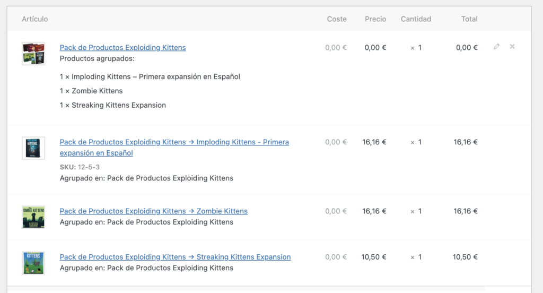The width and height of the screenshot is (543, 293).
Task: Click the Zombie Kittens thumbnail image
Action: tap(33, 217)
